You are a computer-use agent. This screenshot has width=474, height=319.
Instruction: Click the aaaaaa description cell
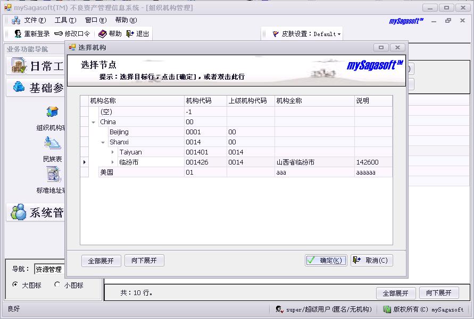point(373,173)
